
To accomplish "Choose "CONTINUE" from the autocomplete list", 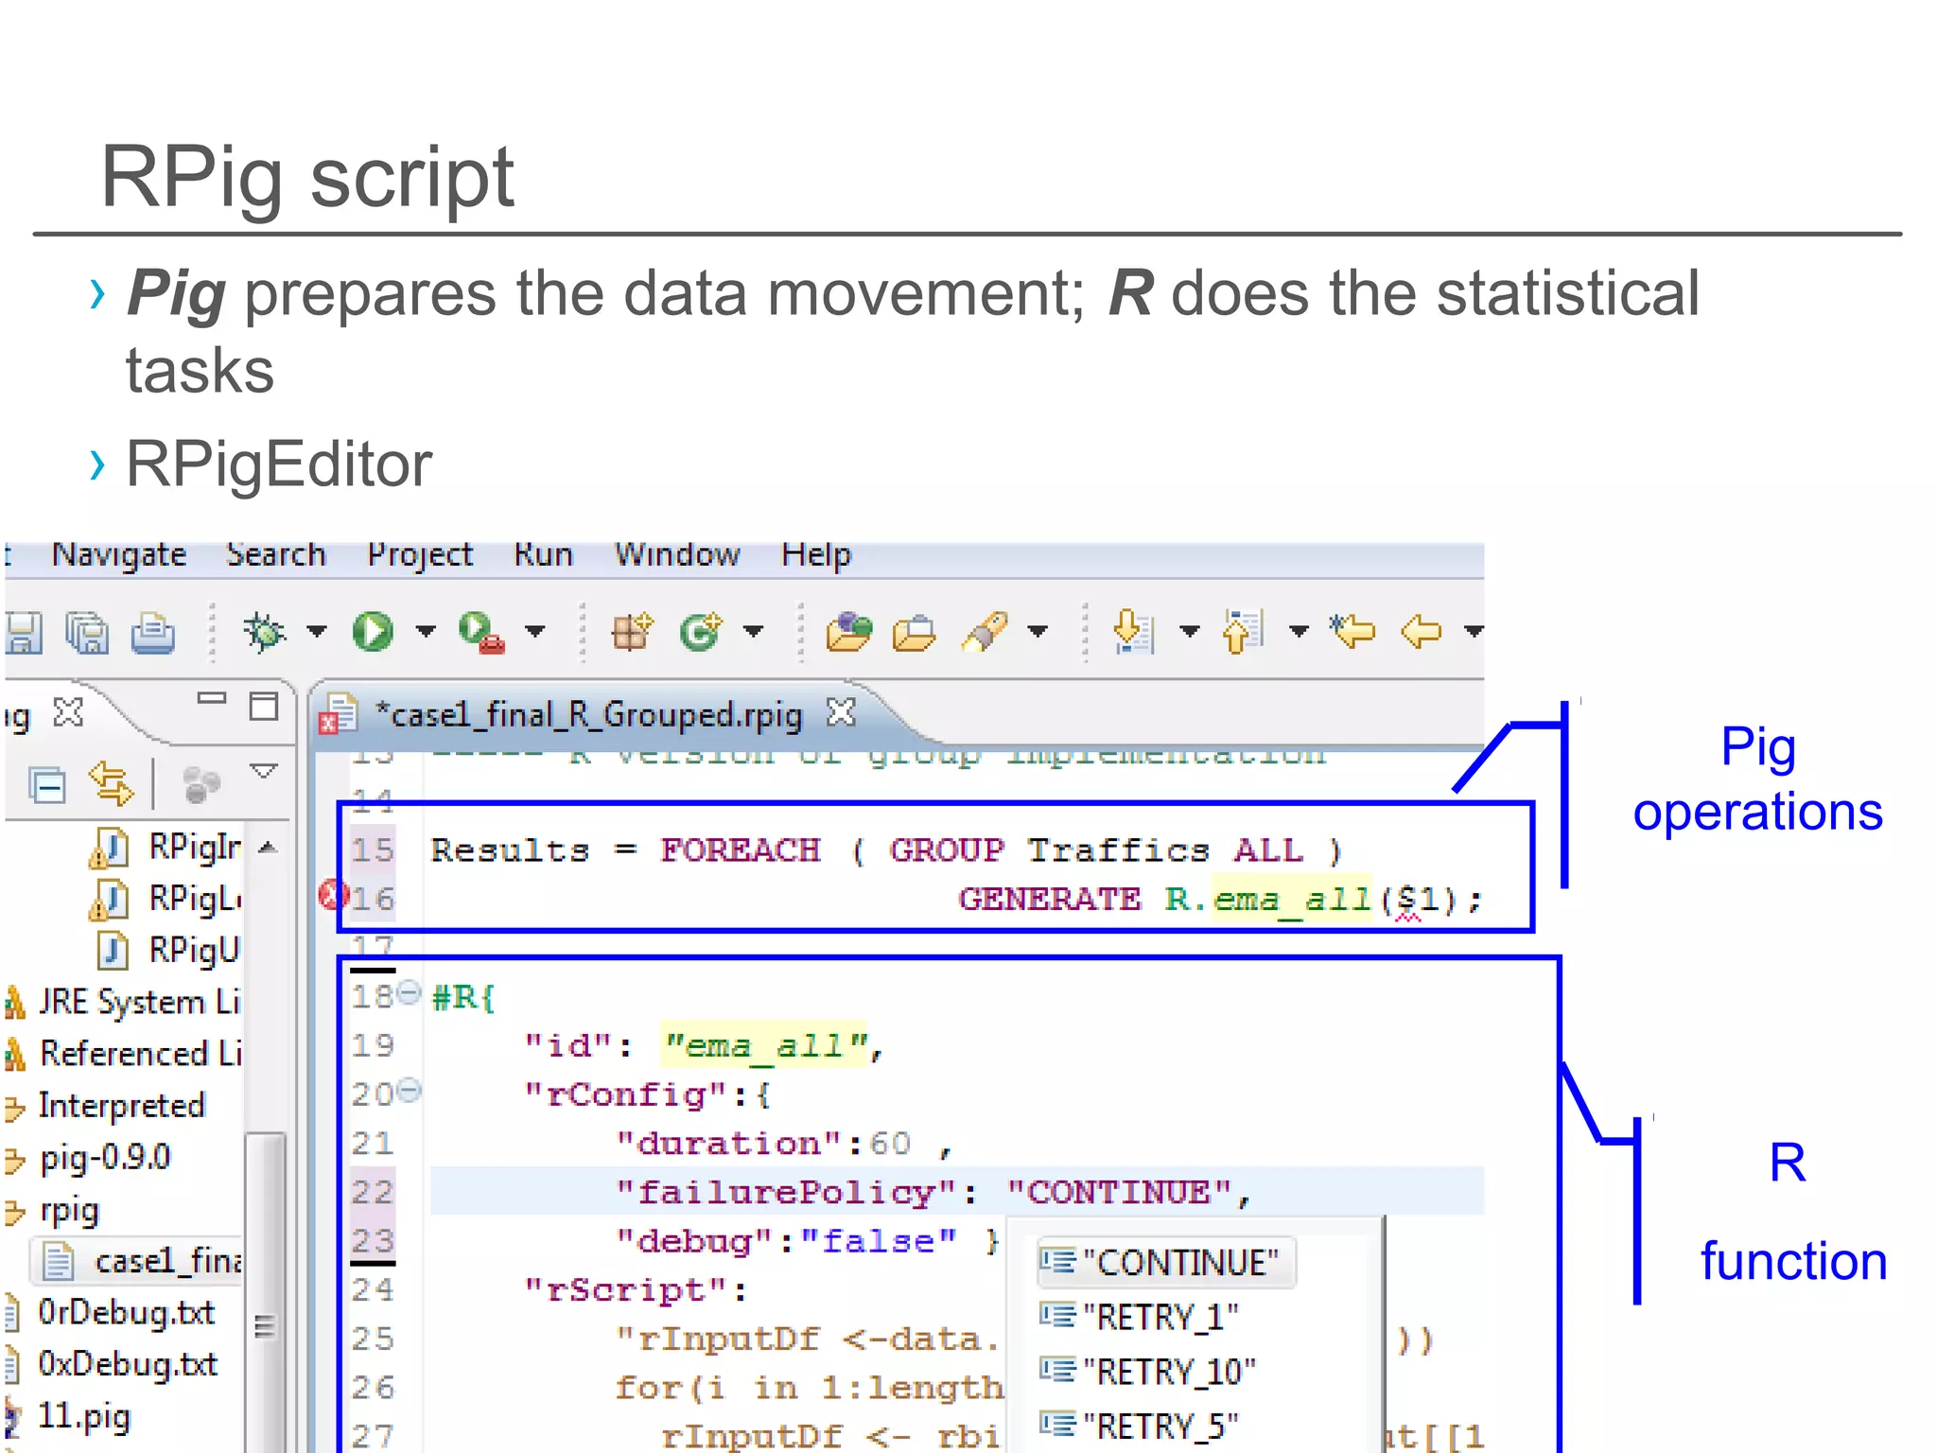I will 1165,1263.
